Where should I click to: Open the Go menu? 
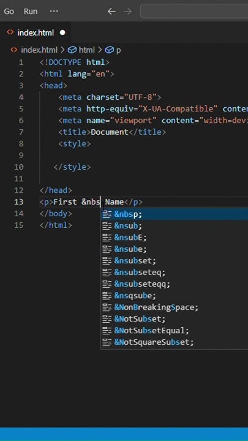[x=9, y=12]
